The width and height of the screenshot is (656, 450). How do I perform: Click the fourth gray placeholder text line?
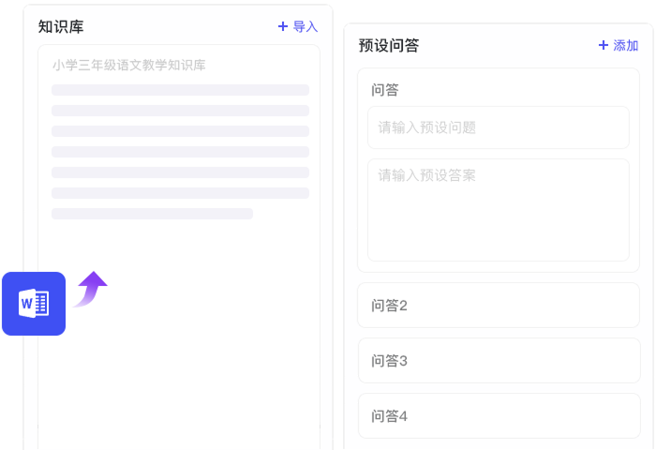(x=180, y=152)
